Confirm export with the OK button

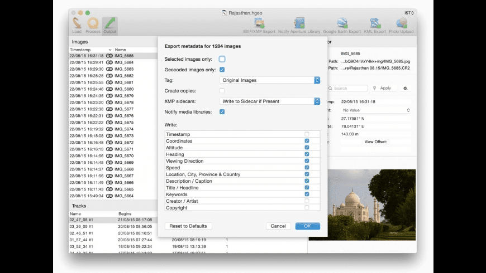point(307,226)
